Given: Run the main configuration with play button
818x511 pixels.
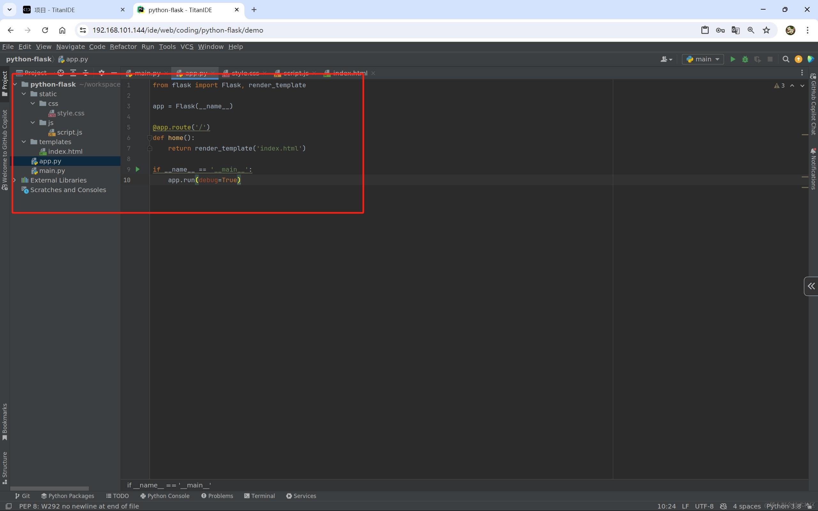Looking at the screenshot, I should pos(732,59).
